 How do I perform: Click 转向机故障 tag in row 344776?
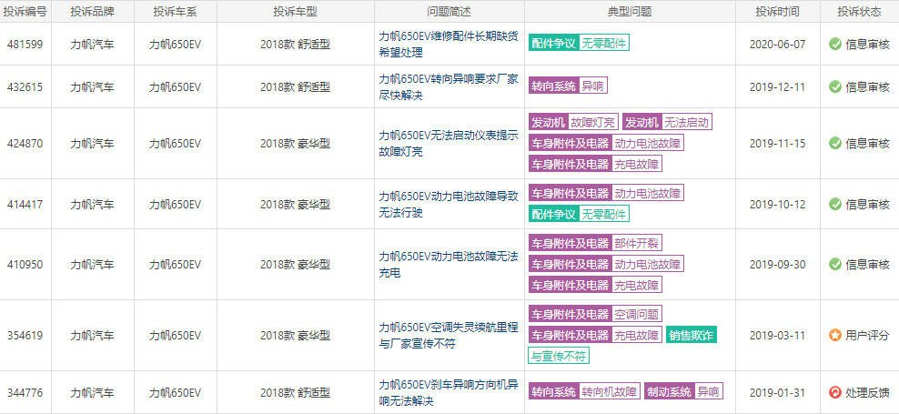(610, 391)
